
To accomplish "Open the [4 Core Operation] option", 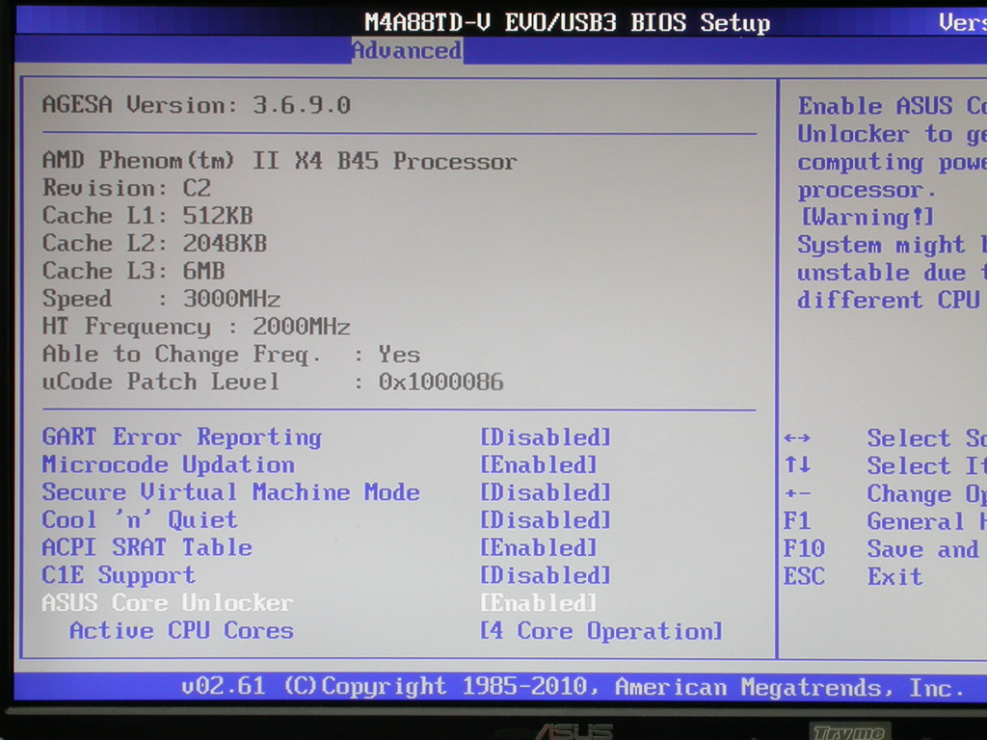I will pyautogui.click(x=601, y=631).
